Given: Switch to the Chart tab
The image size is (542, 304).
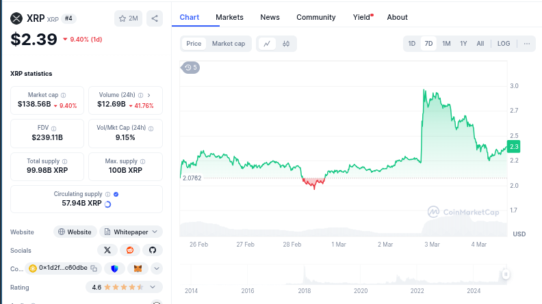Looking at the screenshot, I should (190, 17).
